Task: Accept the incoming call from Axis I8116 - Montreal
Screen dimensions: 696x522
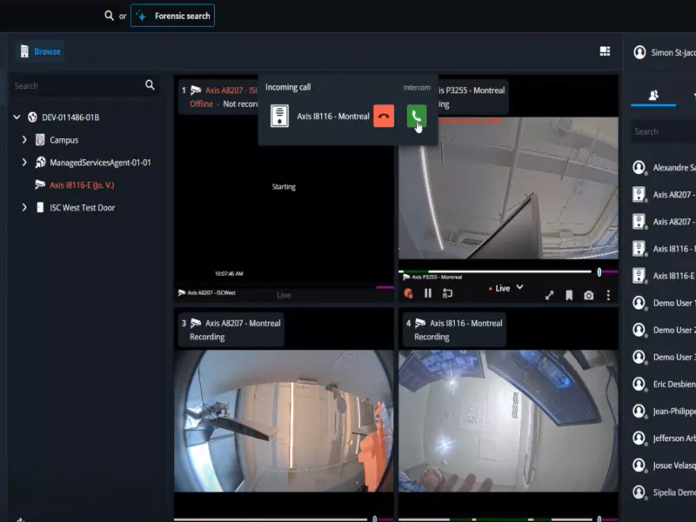Action: pos(416,117)
